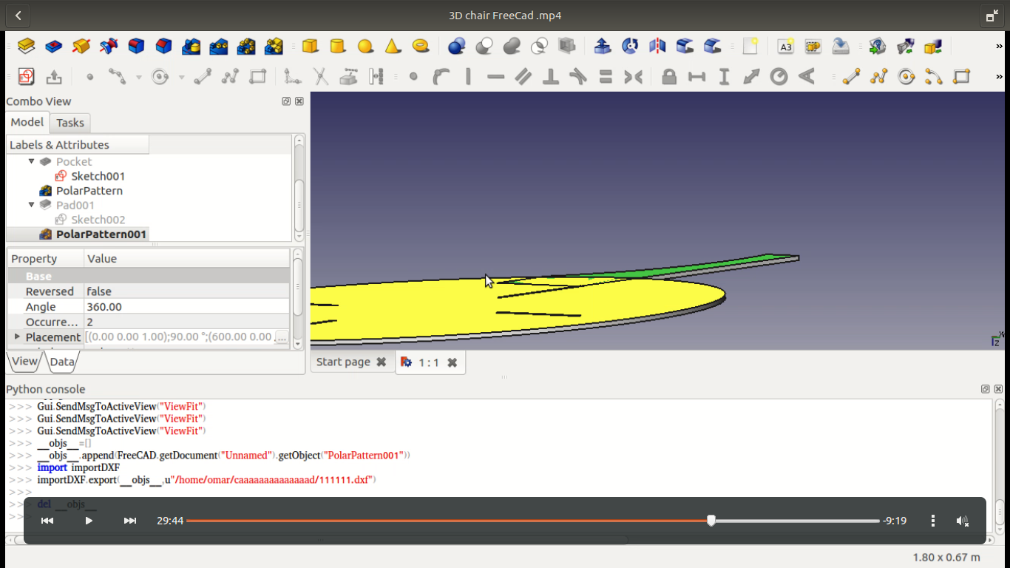This screenshot has width=1010, height=568.
Task: Click the Leave Sketch icon
Action: tap(53, 76)
